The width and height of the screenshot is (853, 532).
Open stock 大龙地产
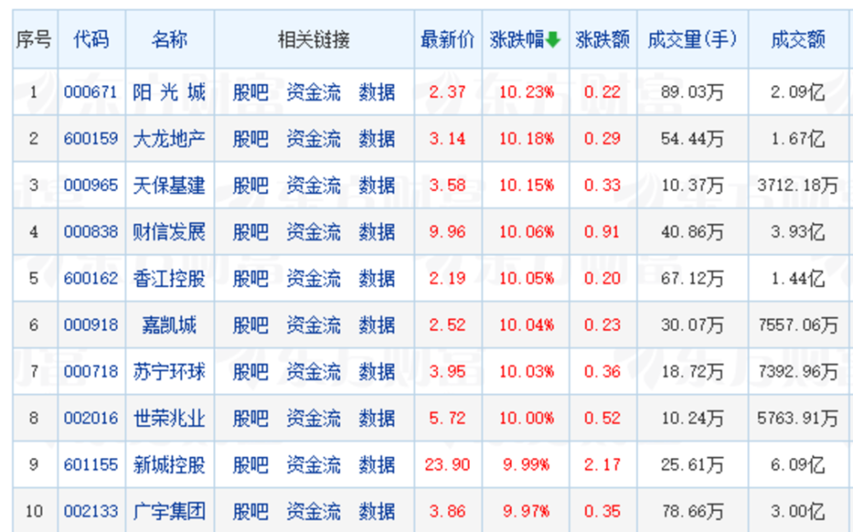(x=169, y=139)
